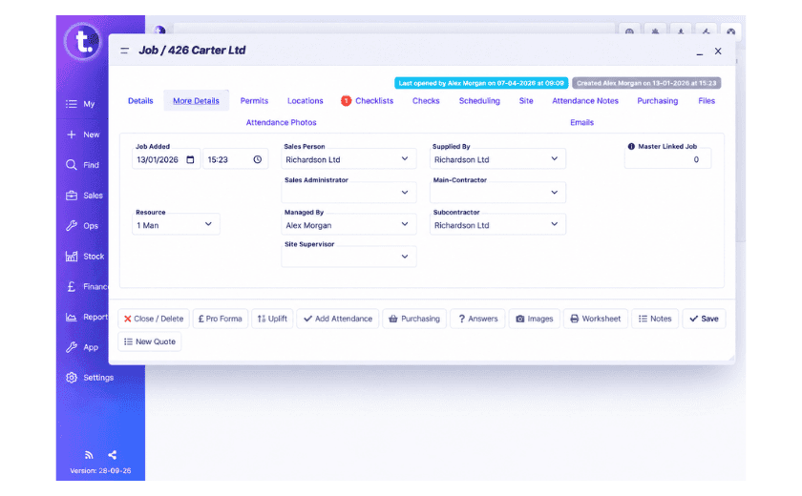Click the Add Attendance button
The height and width of the screenshot is (496, 802).
(x=338, y=319)
